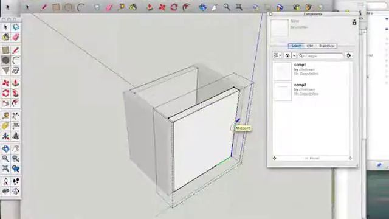Image resolution: width=389 pixels, height=219 pixels.
Task: Select the arrow Select tool in side palette
Action: pyautogui.click(x=5, y=27)
